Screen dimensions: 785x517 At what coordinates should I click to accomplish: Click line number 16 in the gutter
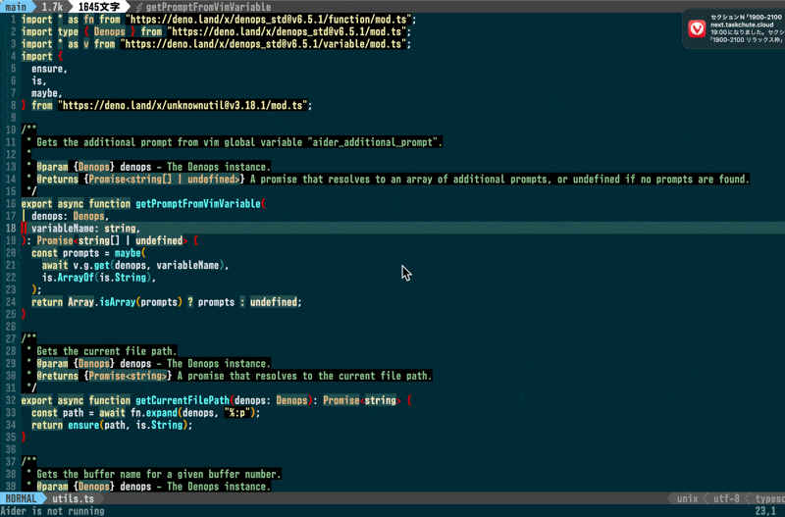[x=11, y=204]
